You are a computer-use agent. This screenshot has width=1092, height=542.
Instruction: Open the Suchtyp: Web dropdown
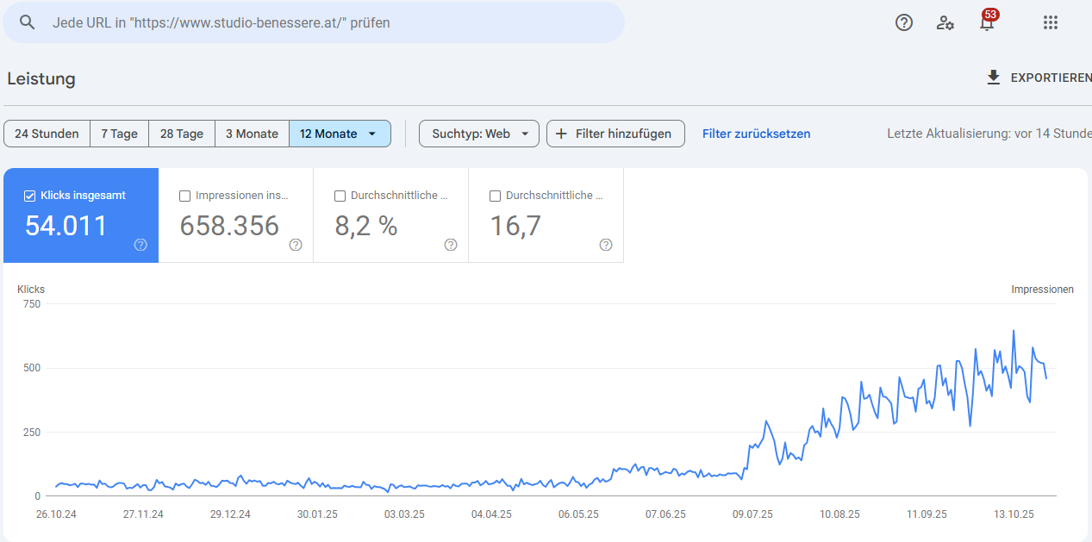tap(478, 134)
